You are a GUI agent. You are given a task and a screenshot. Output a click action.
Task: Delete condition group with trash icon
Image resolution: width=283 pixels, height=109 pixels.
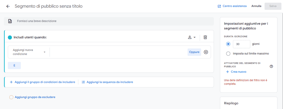[205, 37]
